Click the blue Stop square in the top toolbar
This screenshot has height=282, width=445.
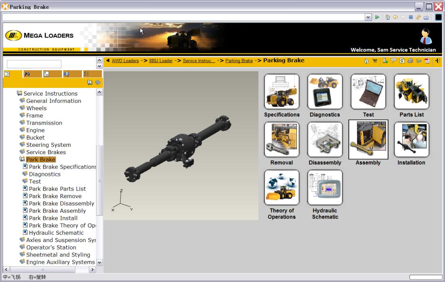(411, 17)
